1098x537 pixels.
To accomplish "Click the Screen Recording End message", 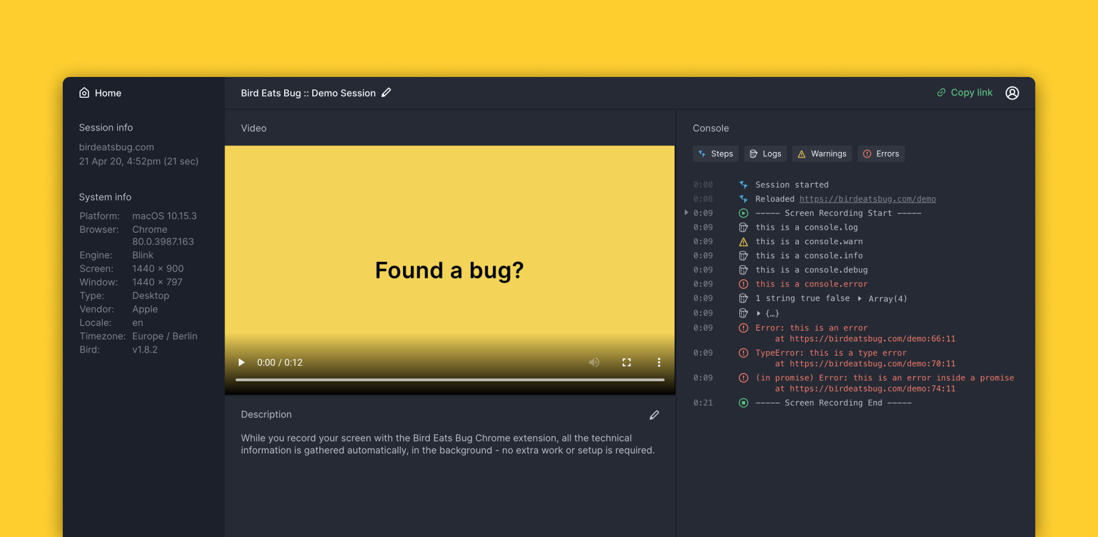I will point(834,403).
